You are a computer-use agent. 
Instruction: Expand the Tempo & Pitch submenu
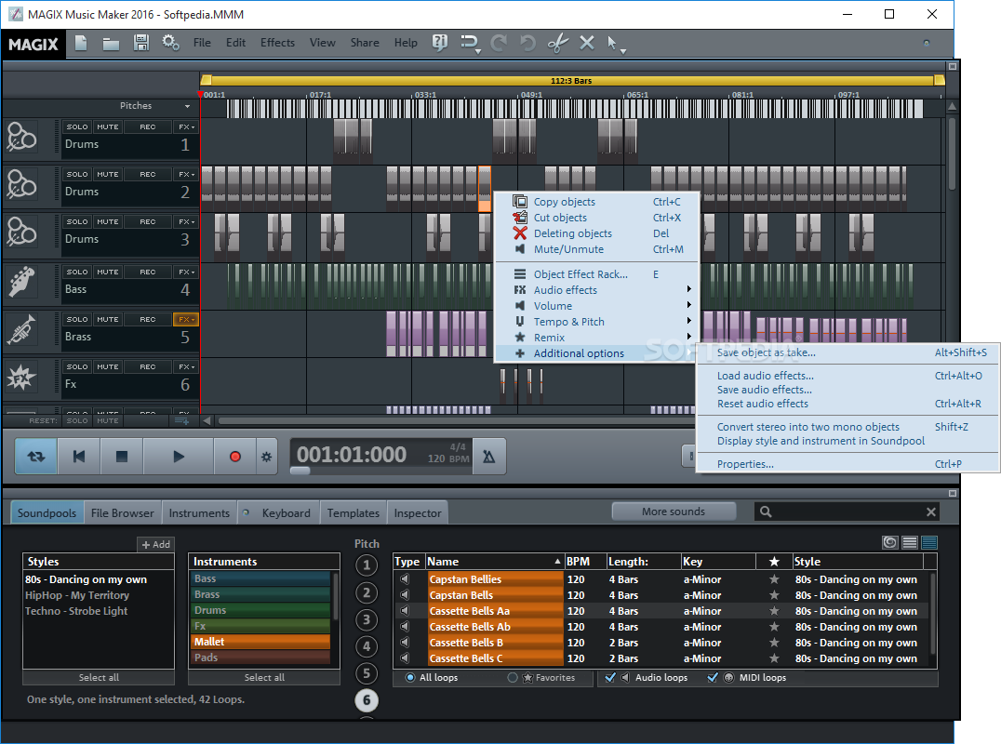[597, 322]
